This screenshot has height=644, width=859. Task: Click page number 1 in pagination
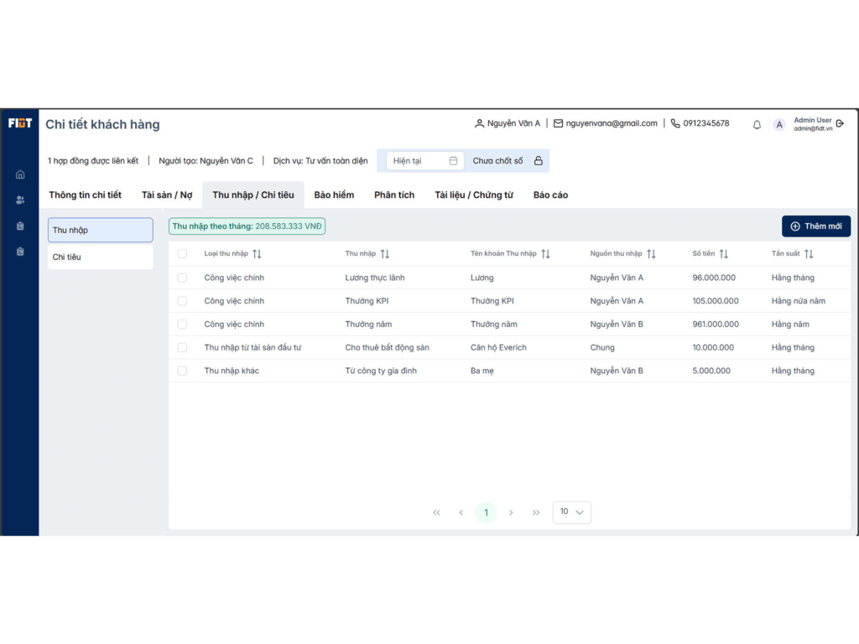(486, 512)
